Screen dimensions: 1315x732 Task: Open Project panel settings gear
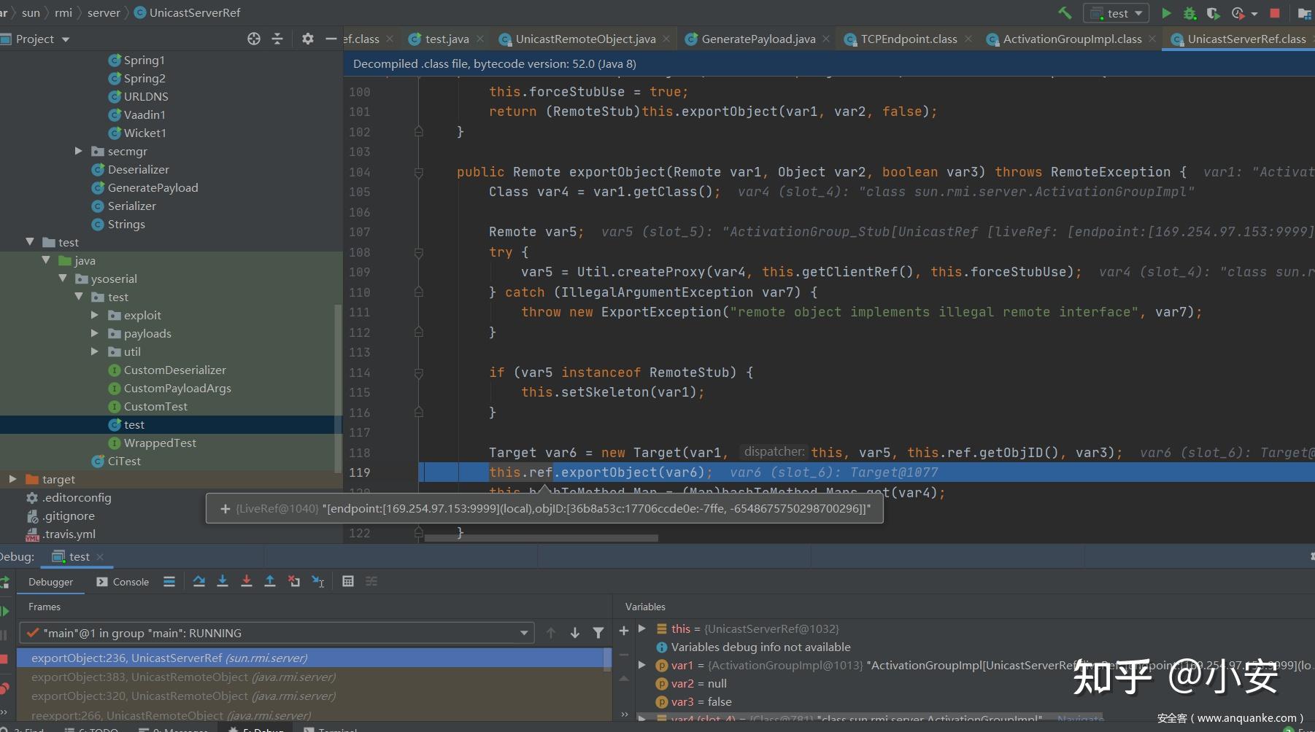coord(308,39)
